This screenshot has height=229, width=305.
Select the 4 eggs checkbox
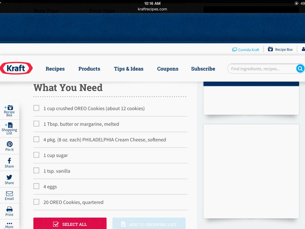click(x=36, y=186)
